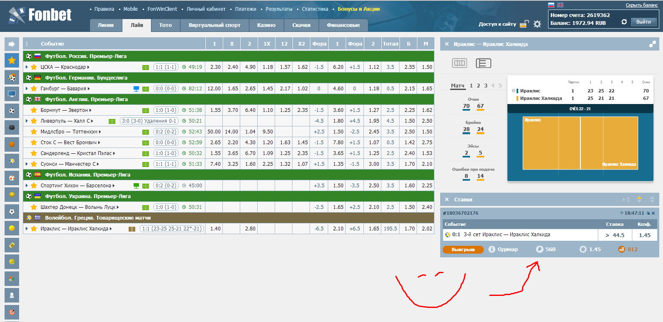This screenshot has width=663, height=322.
Task: Refresh balance with circular arrows icon
Action: coord(624,22)
